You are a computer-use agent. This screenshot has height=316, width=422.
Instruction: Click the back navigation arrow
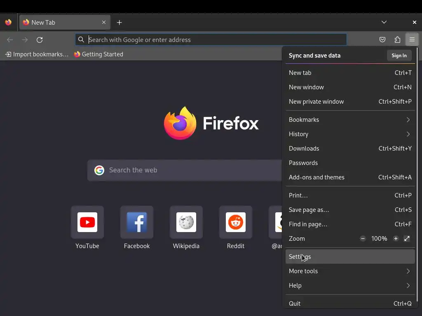click(x=10, y=40)
